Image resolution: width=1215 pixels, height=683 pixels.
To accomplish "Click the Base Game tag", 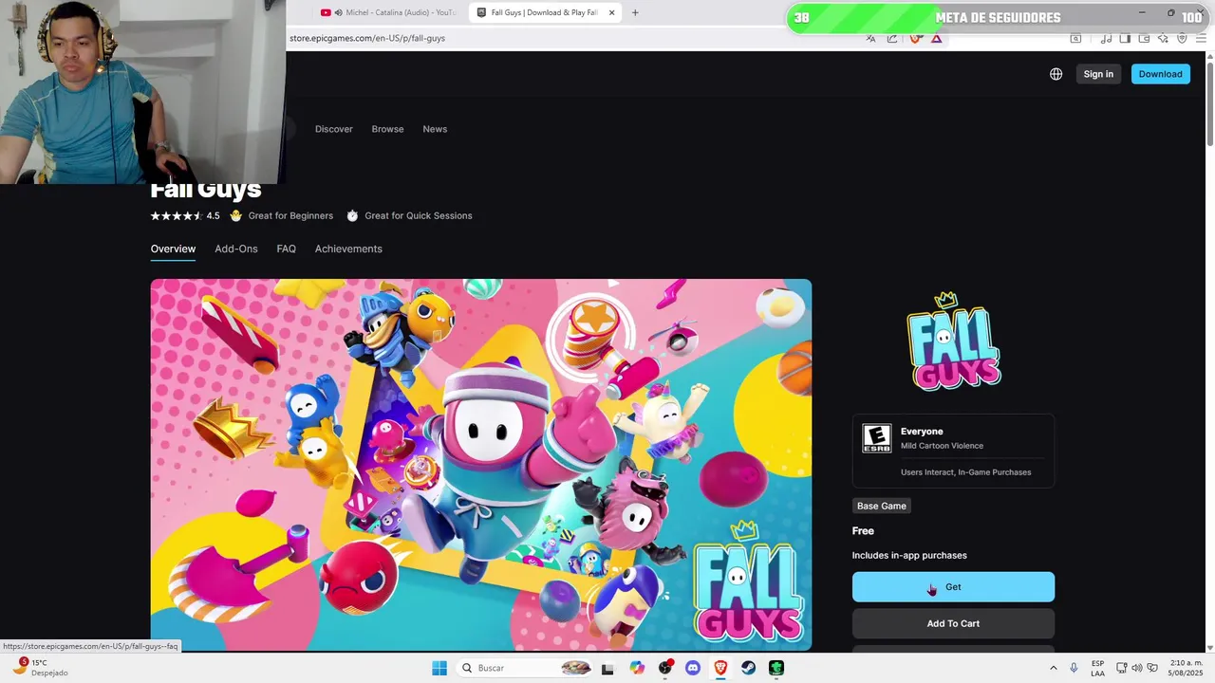I will [881, 506].
